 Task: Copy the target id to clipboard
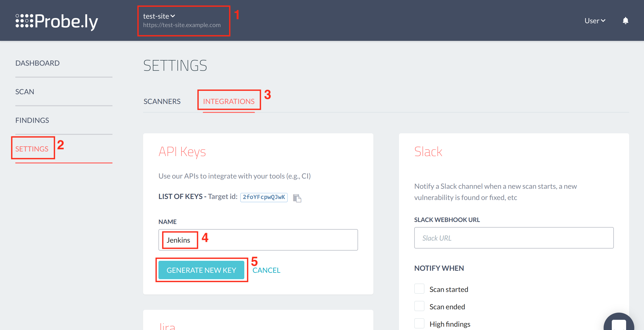click(297, 198)
